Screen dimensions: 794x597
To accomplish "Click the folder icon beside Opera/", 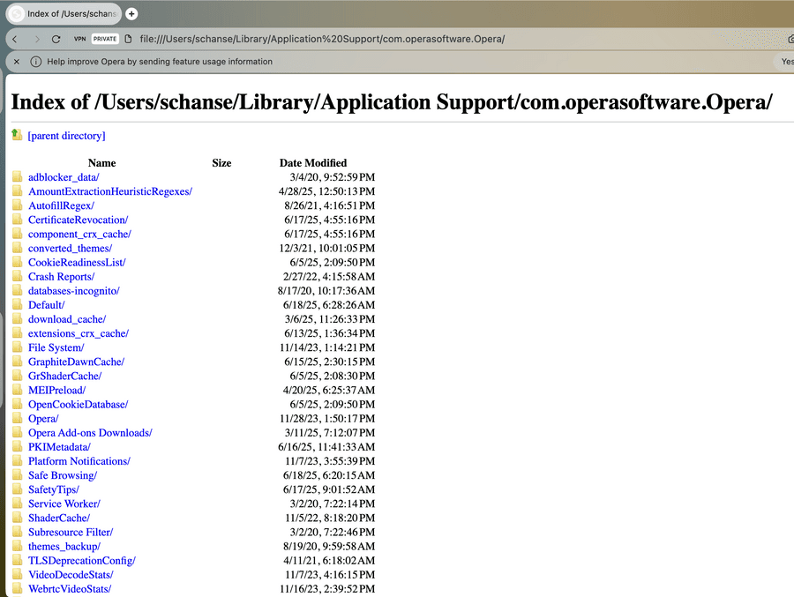I will (x=18, y=418).
